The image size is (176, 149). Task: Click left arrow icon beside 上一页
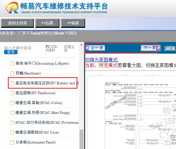coord(87,48)
